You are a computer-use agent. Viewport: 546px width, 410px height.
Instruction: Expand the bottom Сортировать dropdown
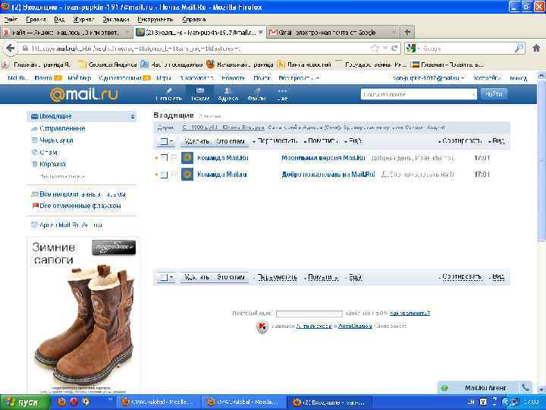(x=460, y=277)
